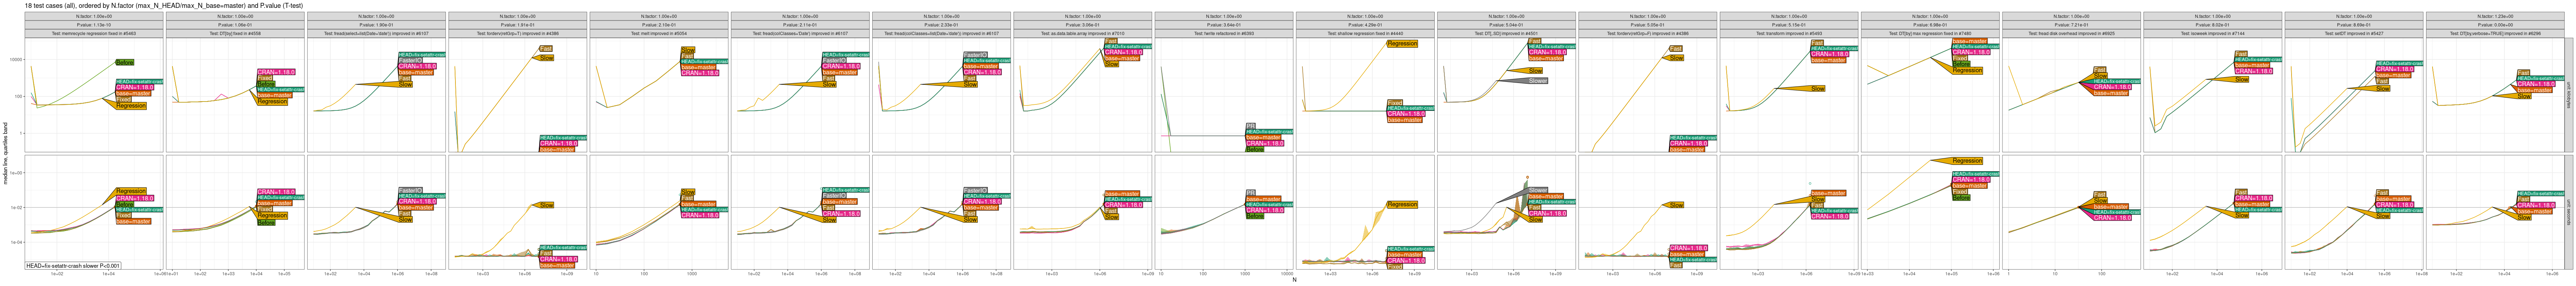Select the memrecycle regression test panel header
The width and height of the screenshot is (2576, 286).
95,33
